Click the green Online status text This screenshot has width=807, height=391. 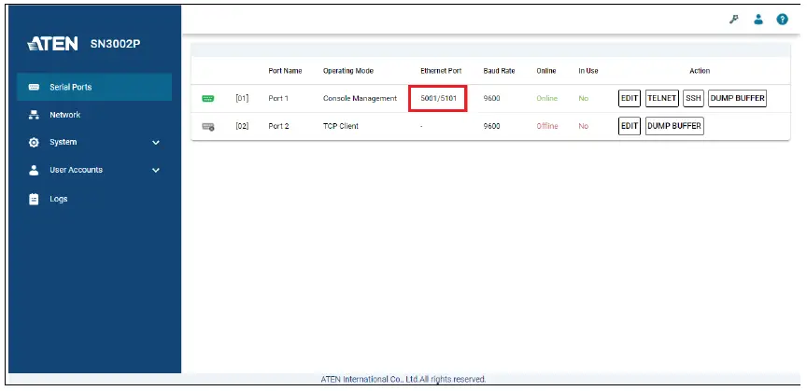[547, 98]
